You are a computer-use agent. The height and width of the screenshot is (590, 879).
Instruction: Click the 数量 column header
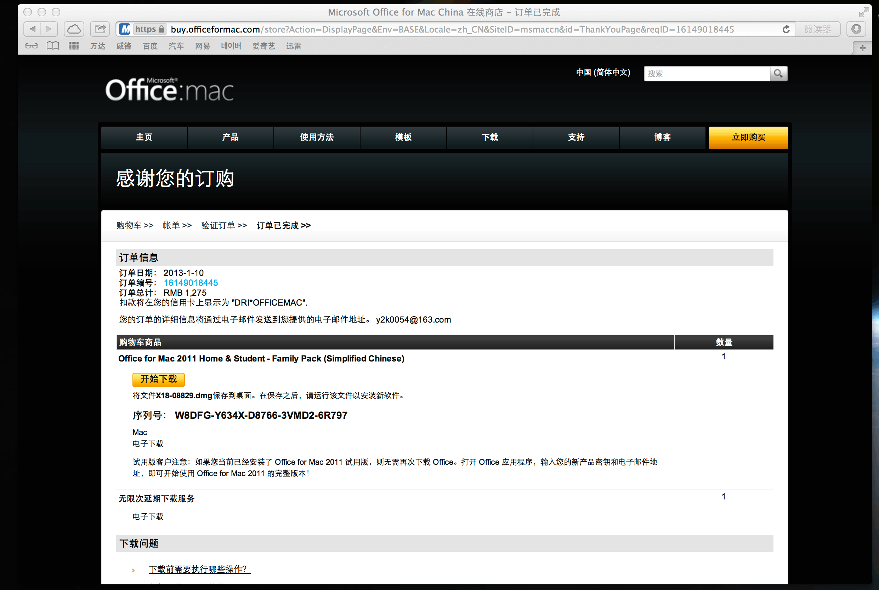[724, 342]
